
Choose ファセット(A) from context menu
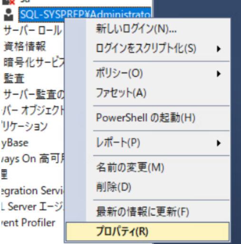click(148, 93)
